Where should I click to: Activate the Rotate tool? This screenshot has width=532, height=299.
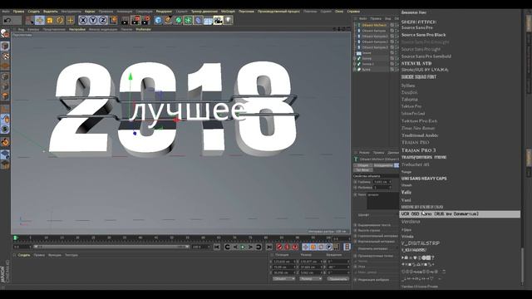tap(60, 20)
